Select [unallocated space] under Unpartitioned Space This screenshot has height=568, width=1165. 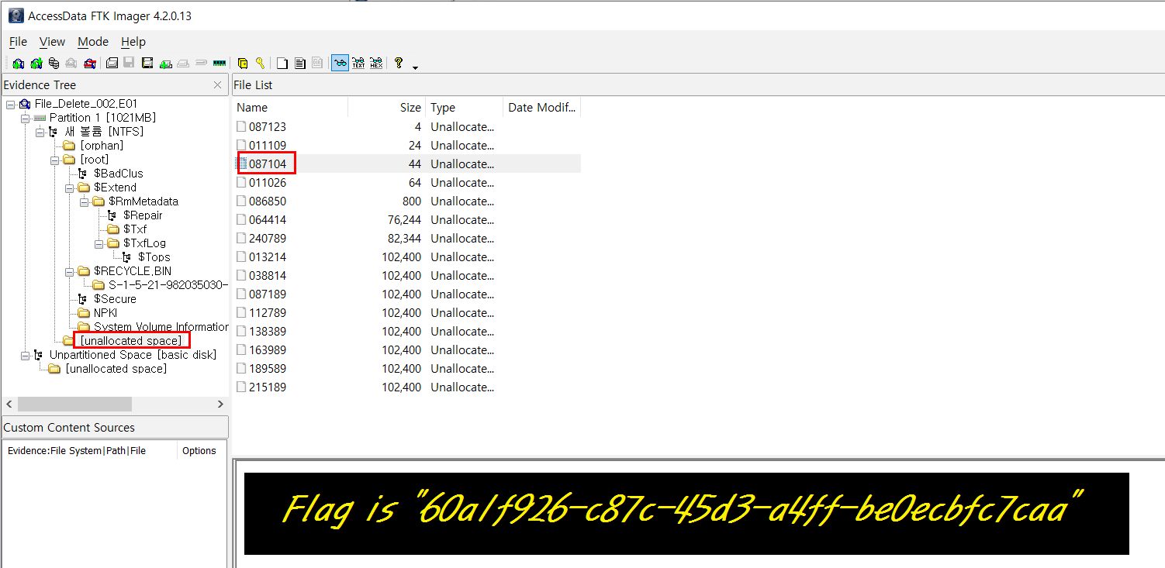click(116, 369)
